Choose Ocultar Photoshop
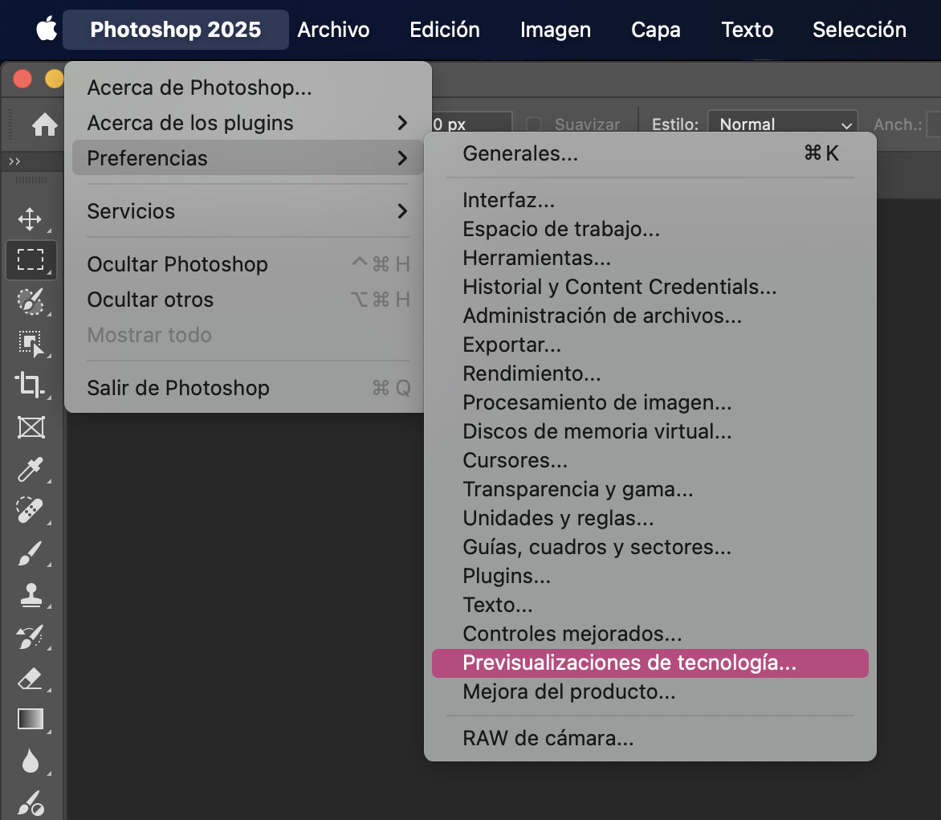 point(247,264)
